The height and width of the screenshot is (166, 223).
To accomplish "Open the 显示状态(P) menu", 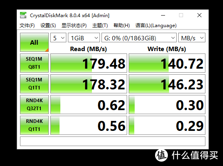I will tap(74, 26).
